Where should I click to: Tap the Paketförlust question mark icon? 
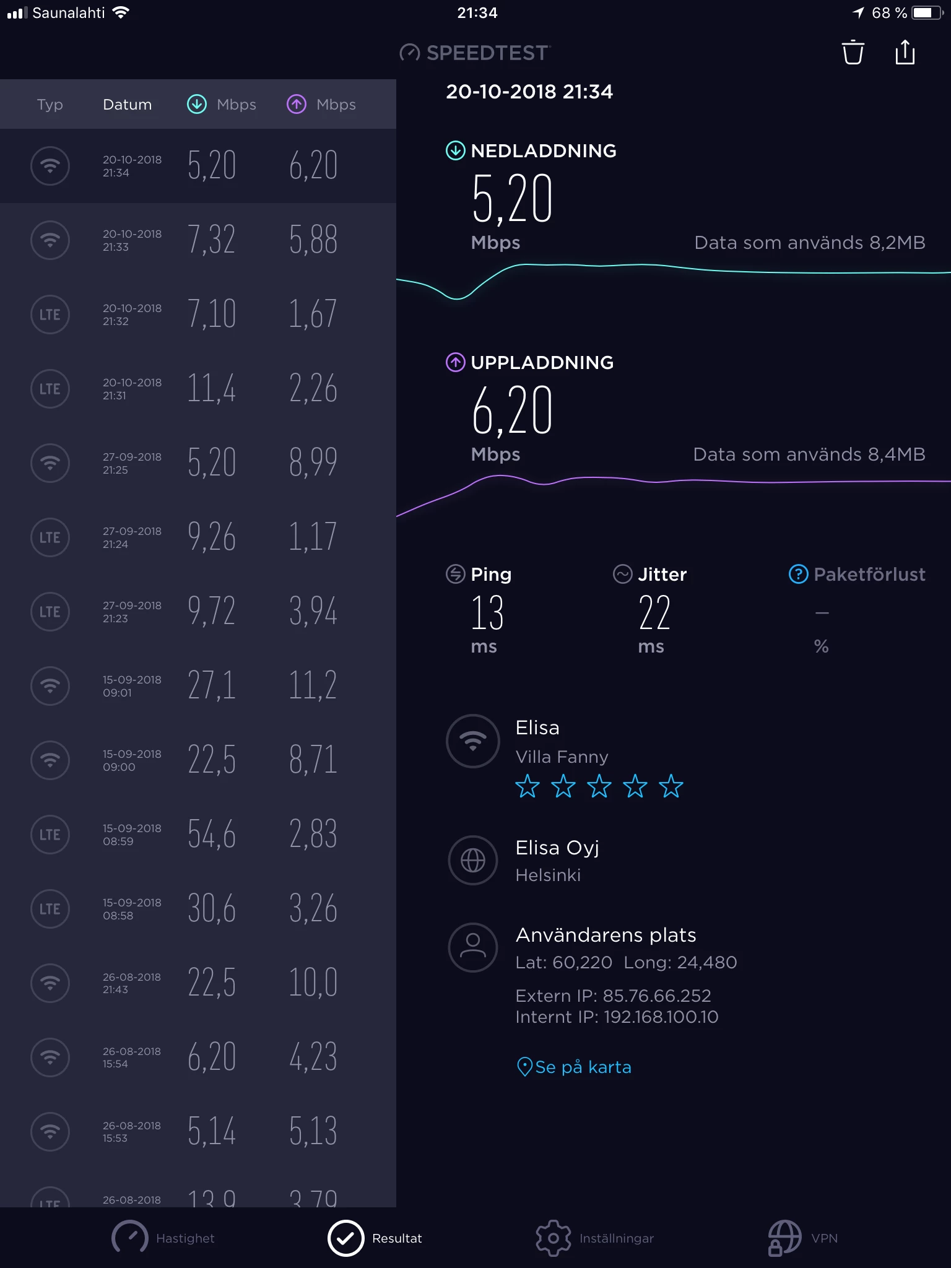pos(798,574)
